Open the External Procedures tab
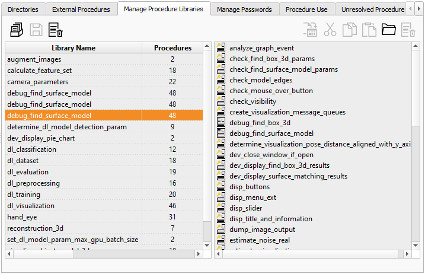 pos(81,9)
